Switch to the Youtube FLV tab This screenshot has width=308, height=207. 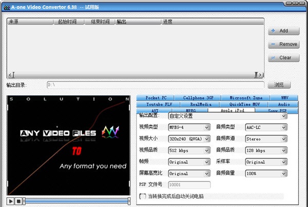click(x=159, y=105)
